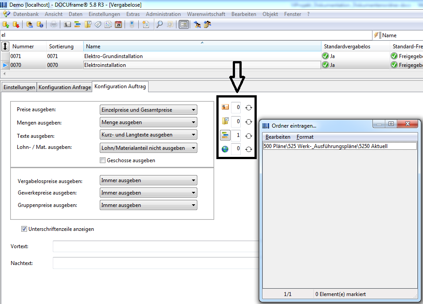Open Texte ausgeben dropdown
423x304 pixels.
(x=149, y=135)
